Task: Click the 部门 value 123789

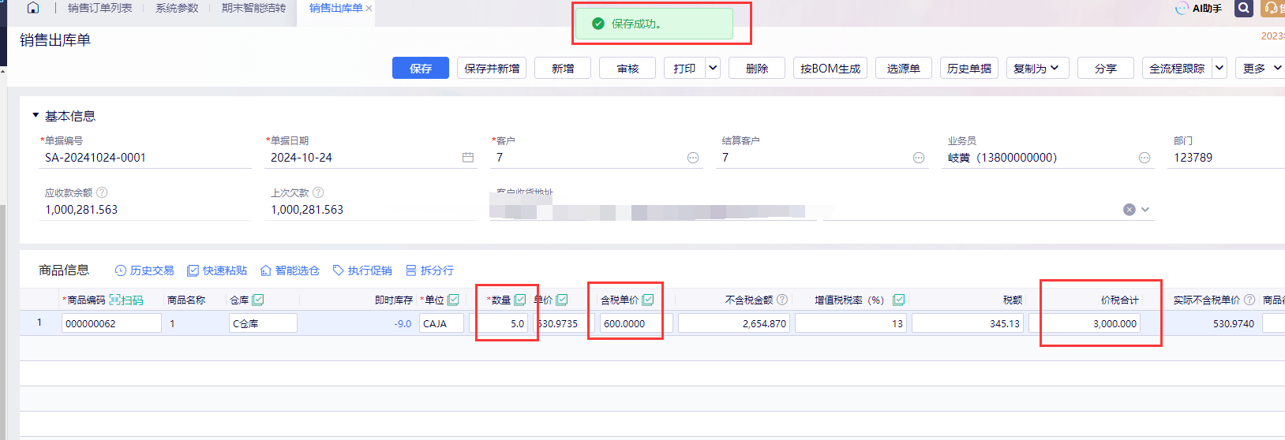Action: 1193,158
